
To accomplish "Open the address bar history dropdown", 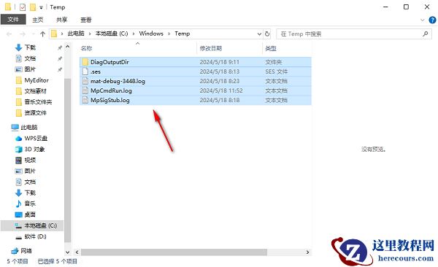I will [259, 34].
